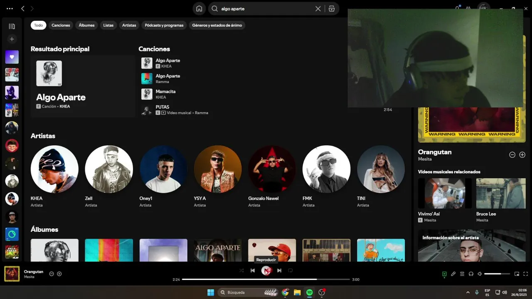Screen dimensions: 532x299
Task: Clear the search field with X
Action: point(318,9)
